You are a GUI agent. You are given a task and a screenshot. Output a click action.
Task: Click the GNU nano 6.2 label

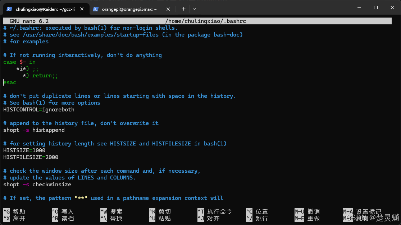click(x=29, y=21)
